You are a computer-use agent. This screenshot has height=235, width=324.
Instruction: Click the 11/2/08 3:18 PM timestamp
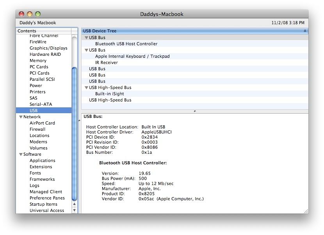point(288,23)
